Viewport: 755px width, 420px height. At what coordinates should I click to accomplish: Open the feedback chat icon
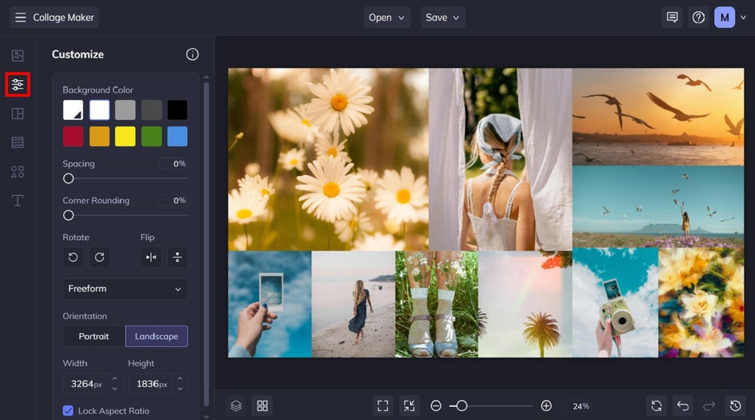pos(672,18)
